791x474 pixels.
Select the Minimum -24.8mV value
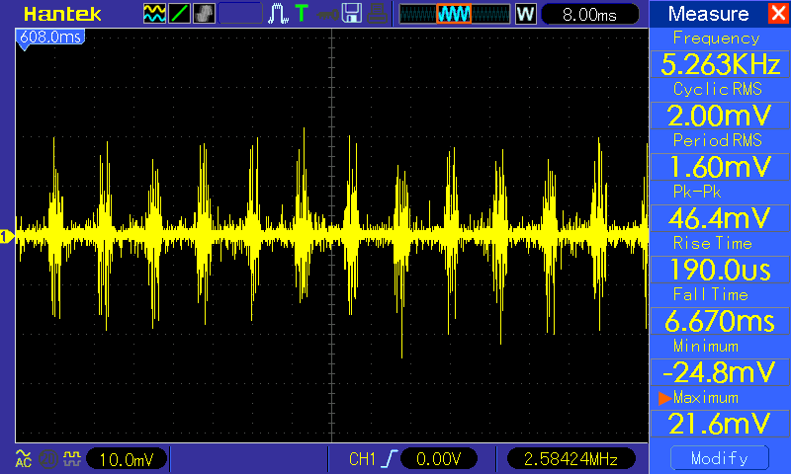click(720, 372)
